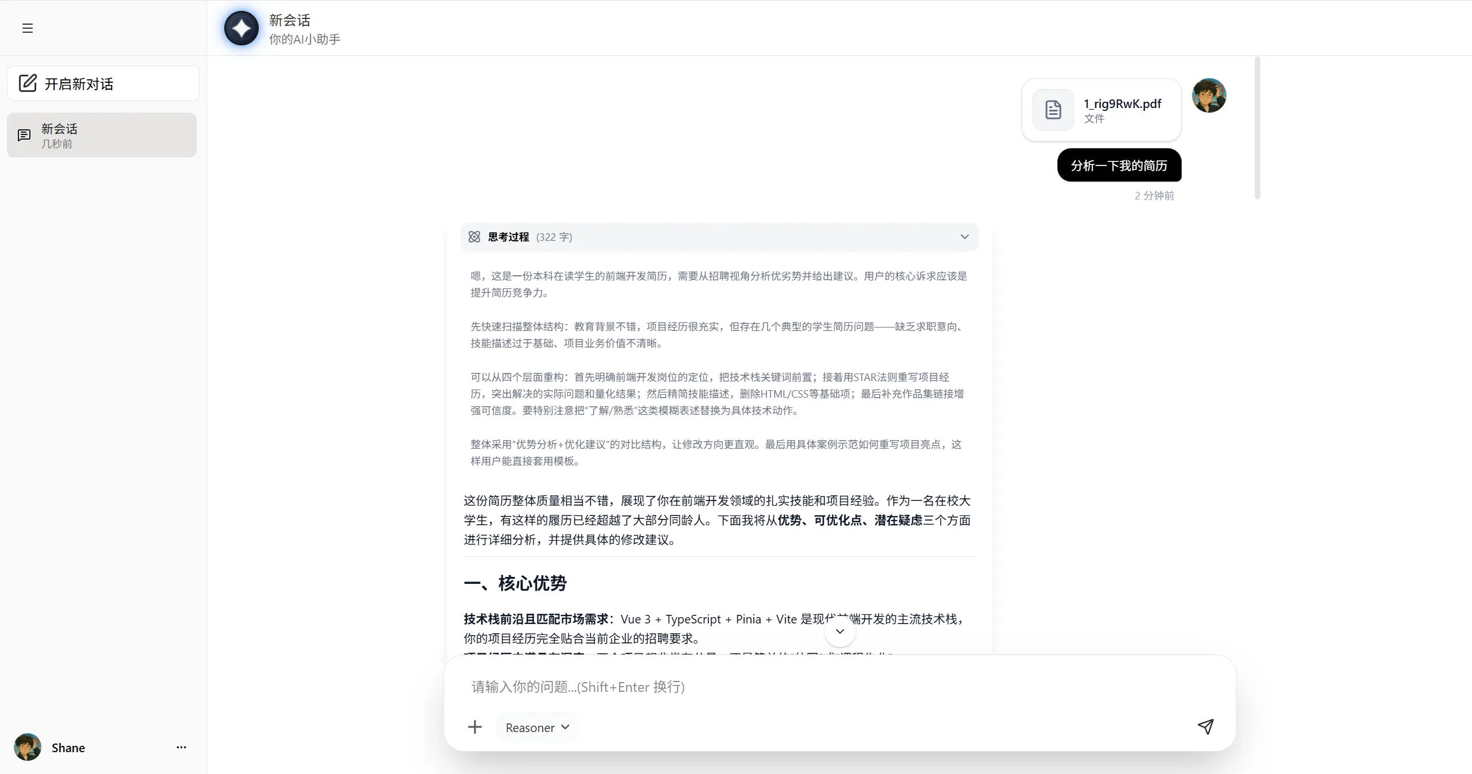Click the PDF document icon on 1_rig9RwK.pdf
1472x774 pixels.
1052,109
